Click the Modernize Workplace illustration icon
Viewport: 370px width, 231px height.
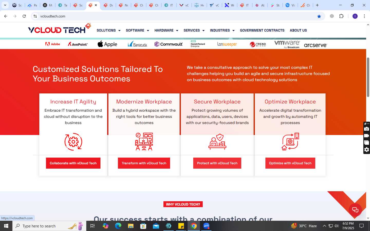[x=144, y=141]
